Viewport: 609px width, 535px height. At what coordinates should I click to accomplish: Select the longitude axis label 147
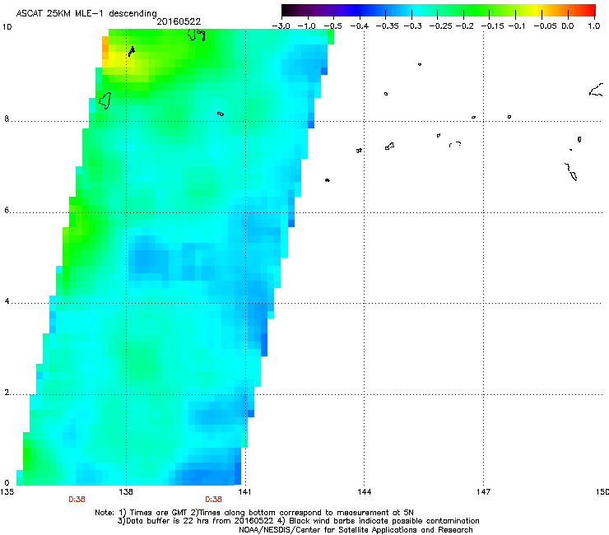[x=483, y=492]
